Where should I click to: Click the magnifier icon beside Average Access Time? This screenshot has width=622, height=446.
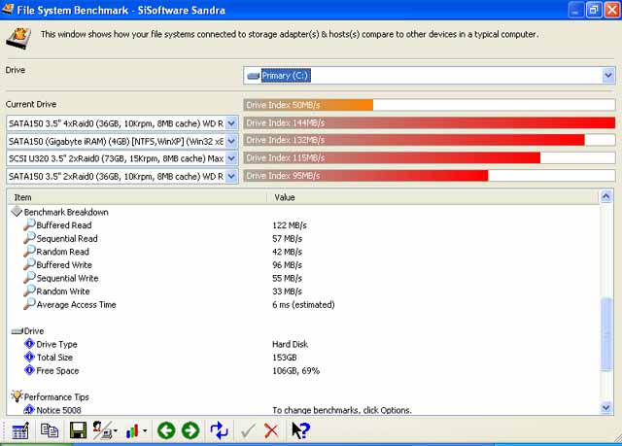click(x=29, y=304)
